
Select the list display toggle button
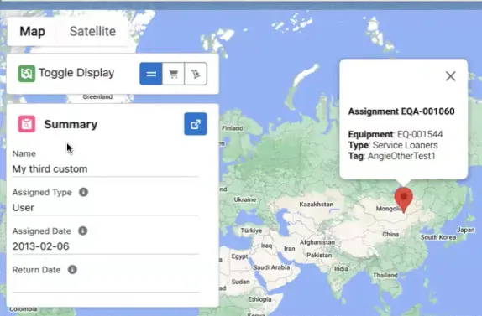pyautogui.click(x=151, y=74)
